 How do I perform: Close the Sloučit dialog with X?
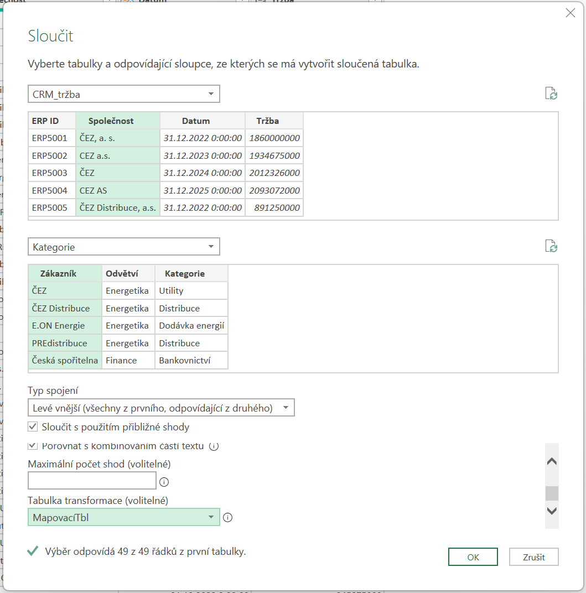tap(570, 13)
